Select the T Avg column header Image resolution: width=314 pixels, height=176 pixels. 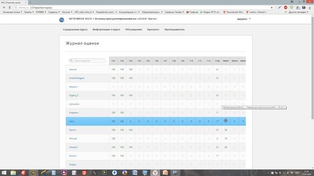[217, 61]
